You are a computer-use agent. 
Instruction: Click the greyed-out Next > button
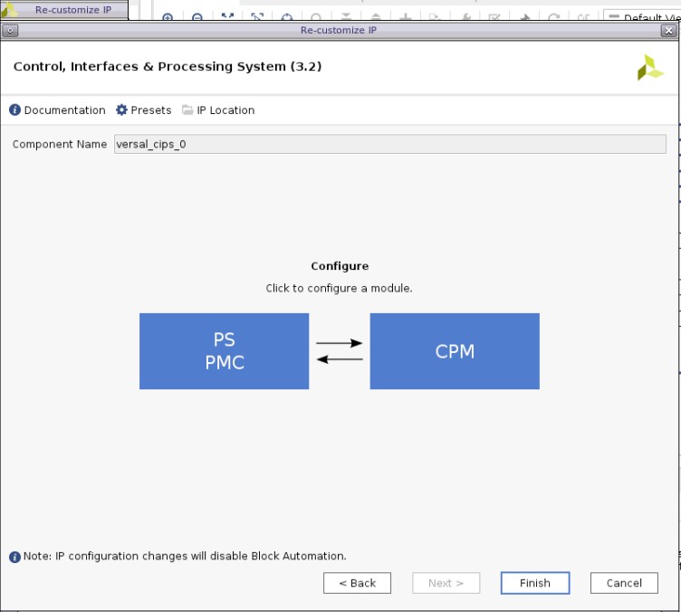(446, 583)
